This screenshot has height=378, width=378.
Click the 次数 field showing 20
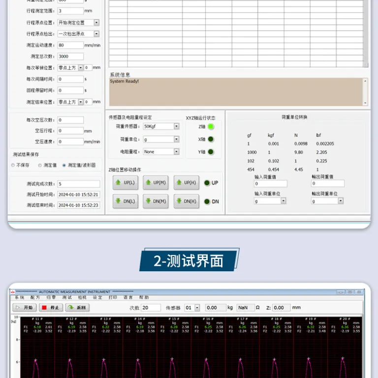click(x=151, y=308)
